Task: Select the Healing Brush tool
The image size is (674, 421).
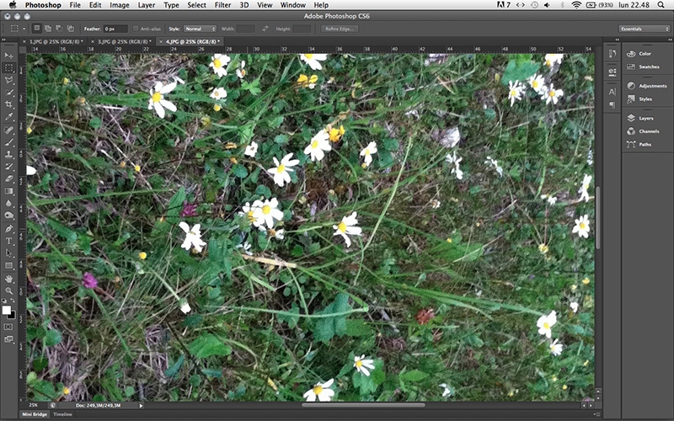Action: tap(8, 130)
